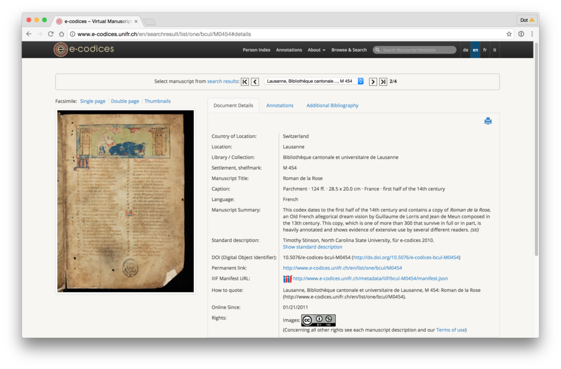Click the browser back arrow

tap(29, 34)
